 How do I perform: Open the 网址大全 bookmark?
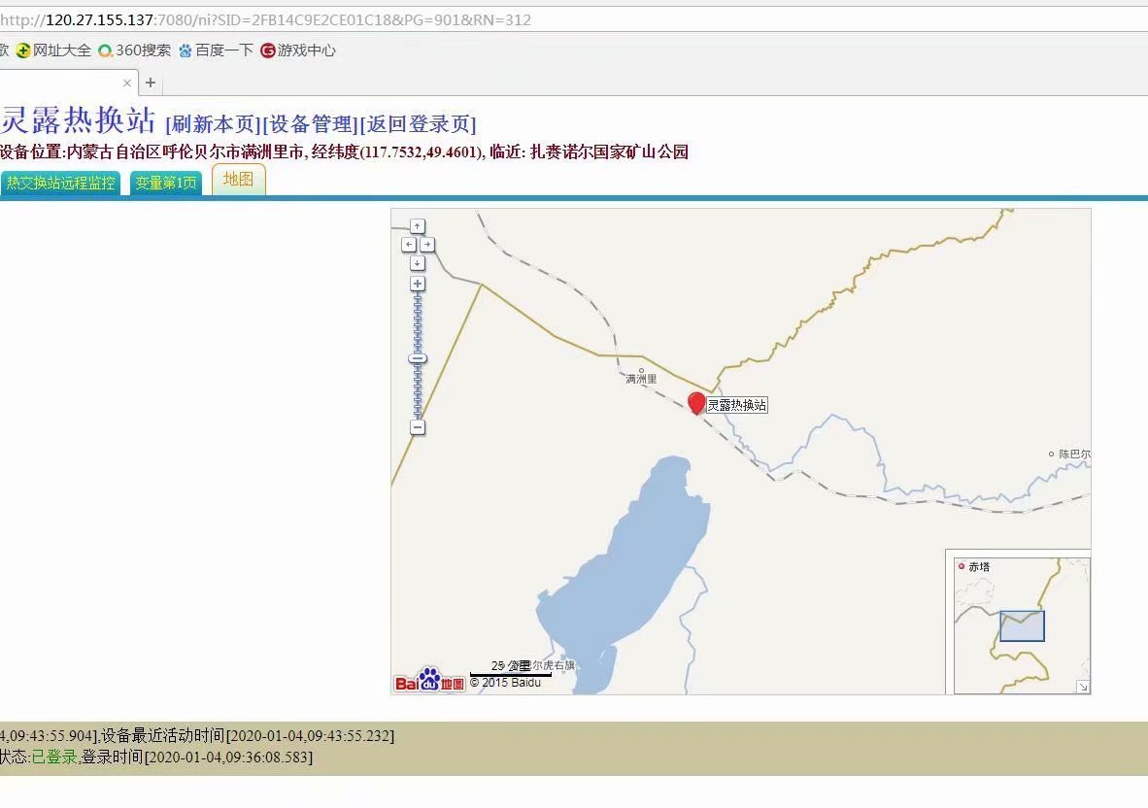(x=54, y=50)
